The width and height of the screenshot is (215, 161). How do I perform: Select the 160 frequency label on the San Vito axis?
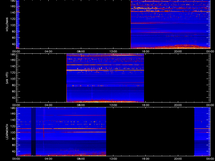pyautogui.click(x=13, y=60)
